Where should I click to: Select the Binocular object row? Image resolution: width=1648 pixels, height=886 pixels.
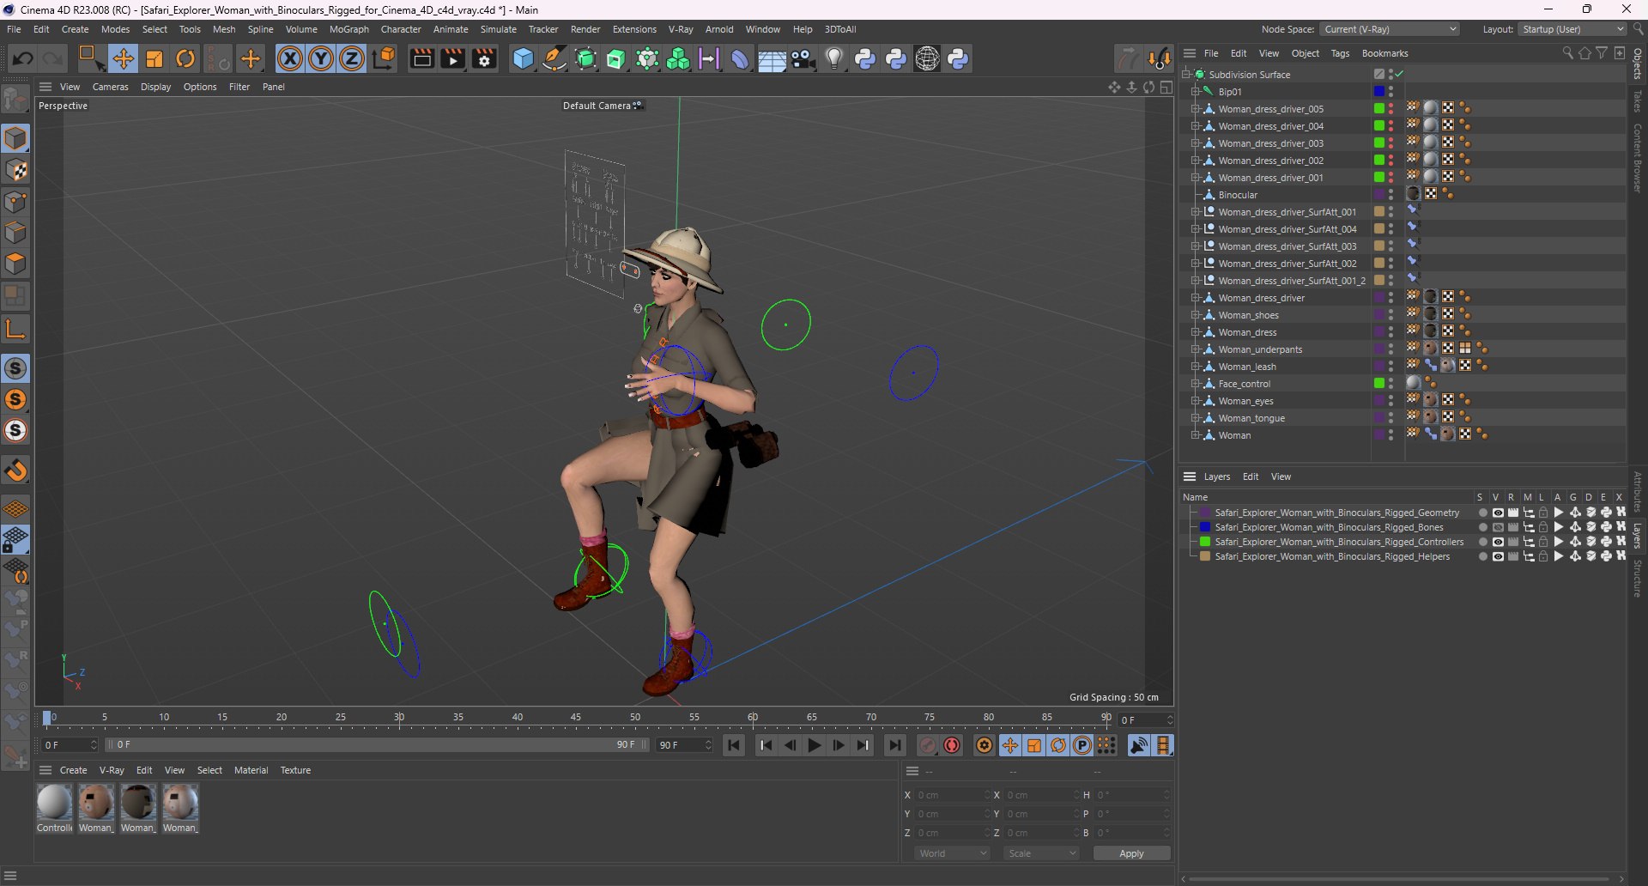(x=1238, y=195)
